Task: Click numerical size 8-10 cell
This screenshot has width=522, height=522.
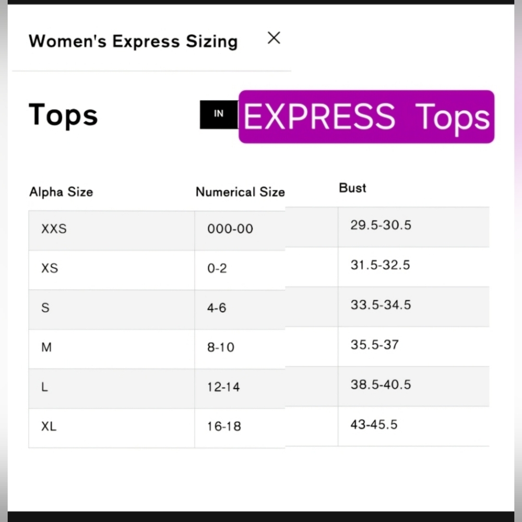Action: click(x=240, y=348)
